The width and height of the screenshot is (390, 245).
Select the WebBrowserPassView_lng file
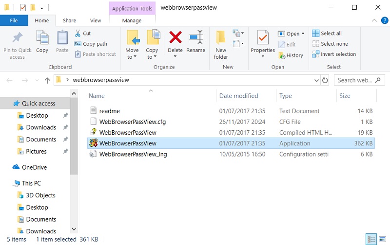[231, 154]
